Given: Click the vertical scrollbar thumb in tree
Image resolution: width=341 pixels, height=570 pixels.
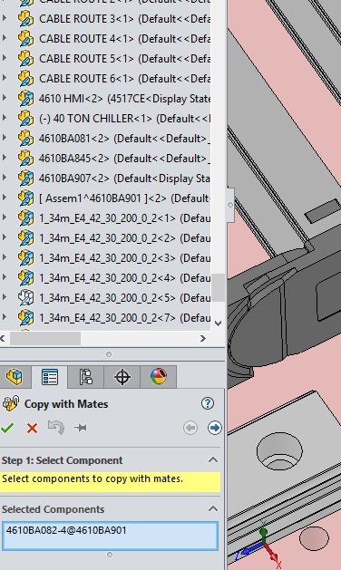Looking at the screenshot, I should click(218, 287).
